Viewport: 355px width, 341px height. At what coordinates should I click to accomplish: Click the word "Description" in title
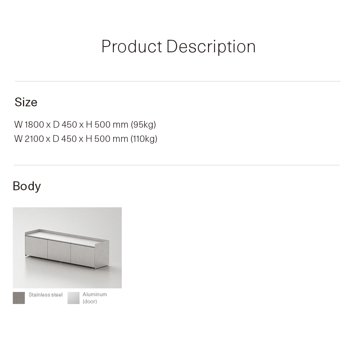211,47
